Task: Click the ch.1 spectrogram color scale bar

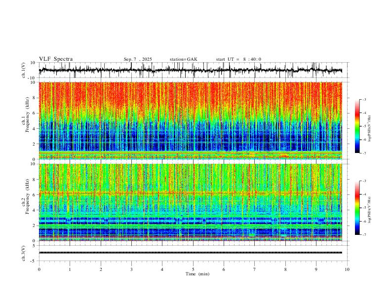Action: 357,126
